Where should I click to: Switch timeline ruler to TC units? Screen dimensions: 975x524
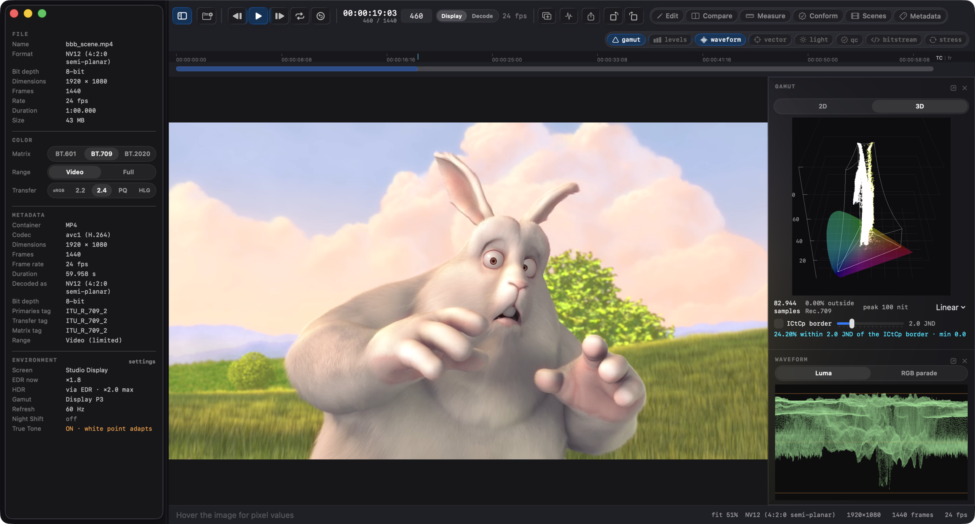point(939,58)
